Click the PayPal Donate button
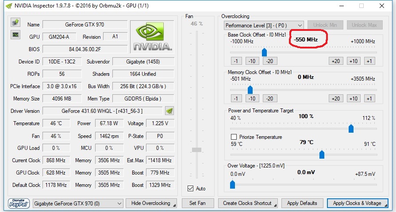396x212 pixels. 19,203
